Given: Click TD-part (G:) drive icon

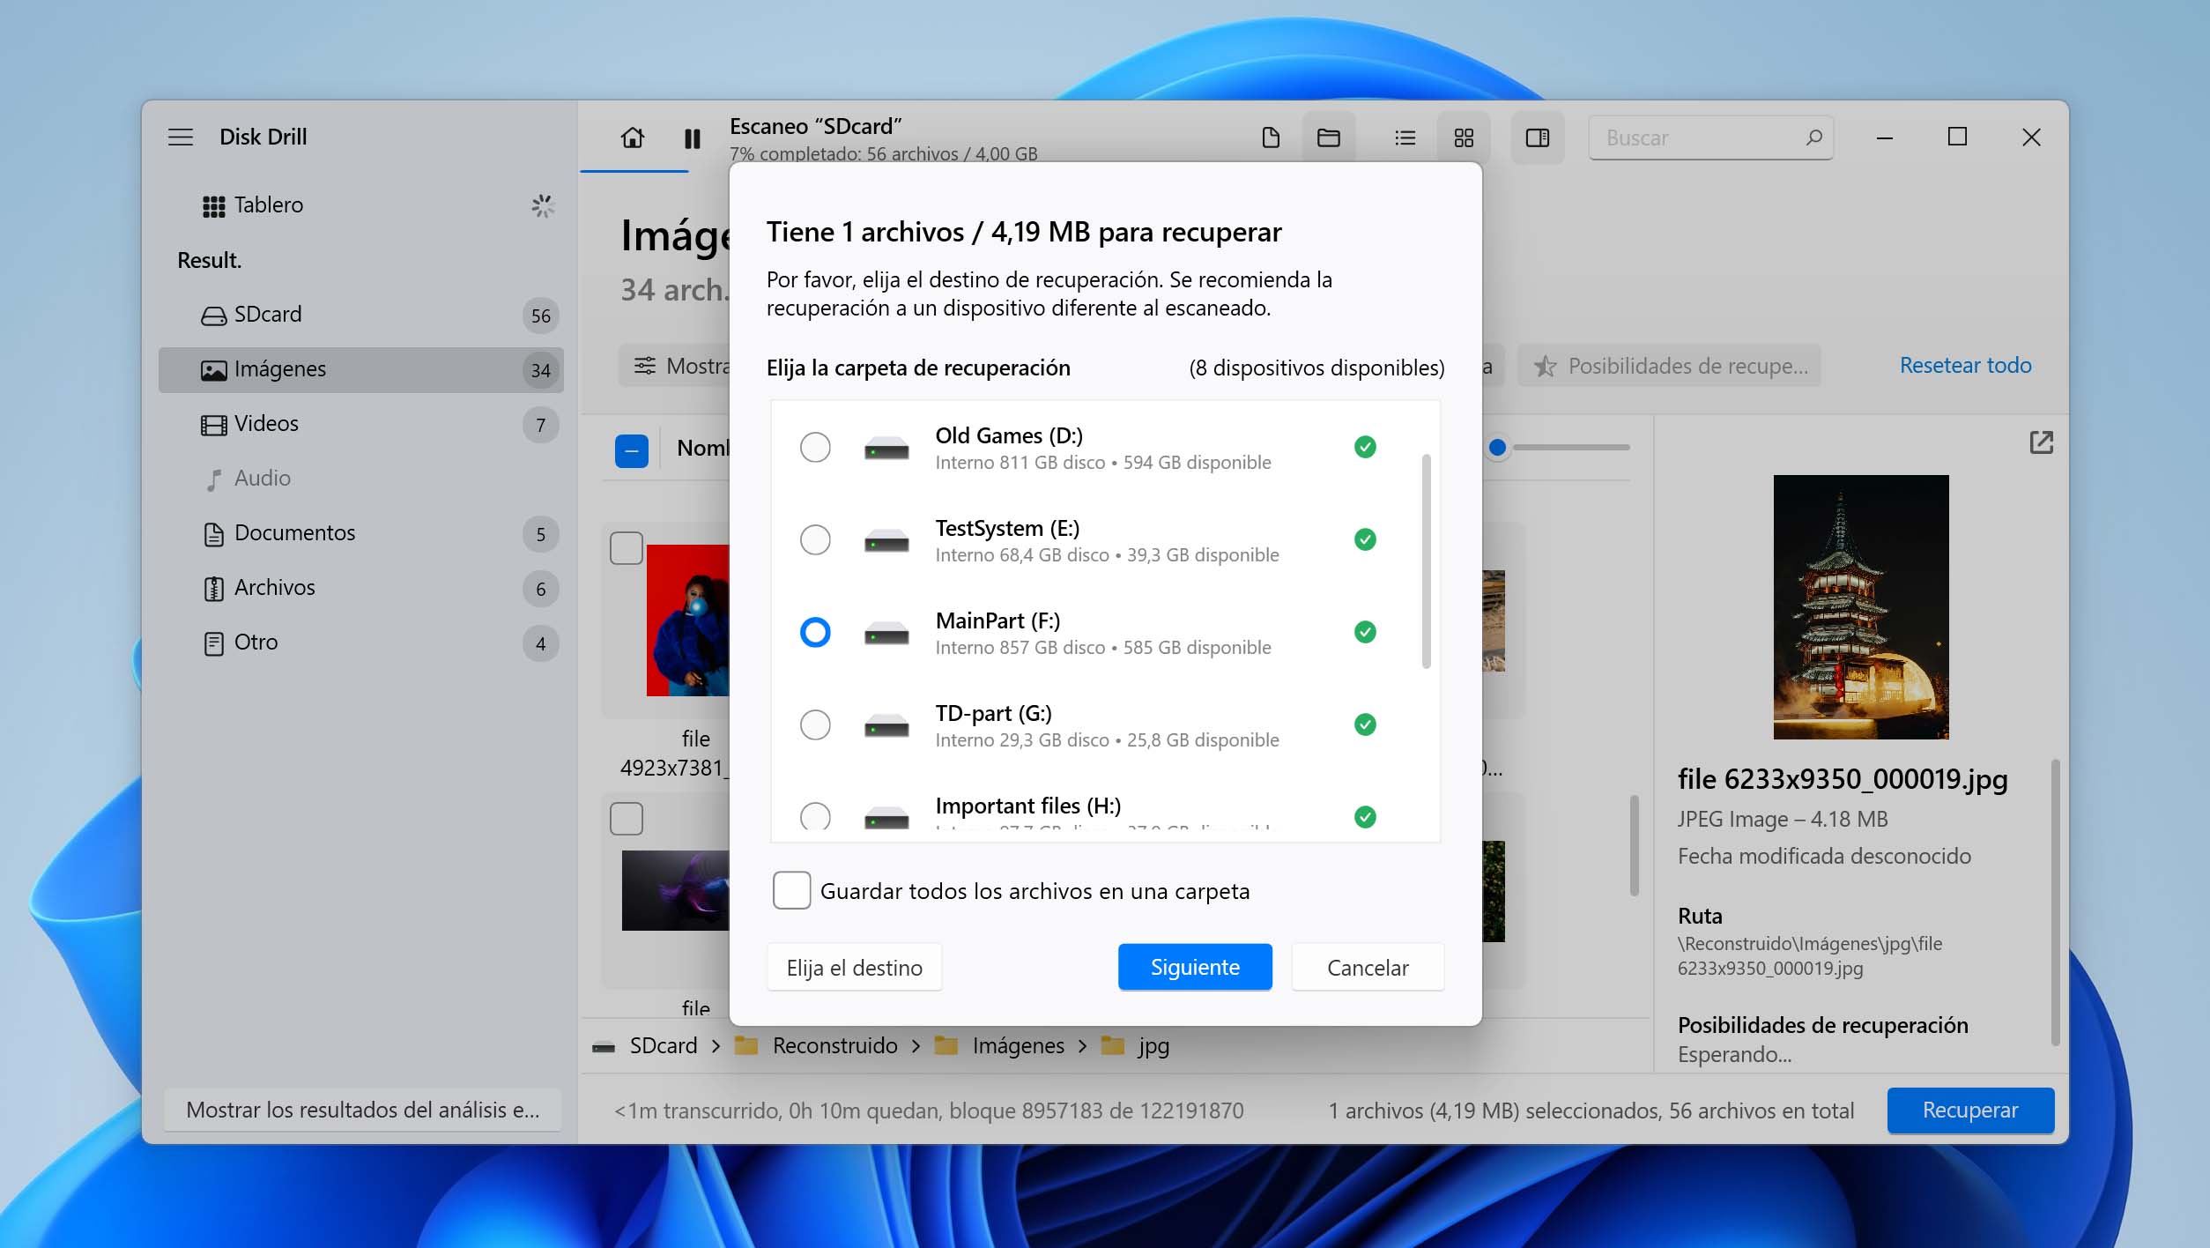Looking at the screenshot, I should pos(886,726).
